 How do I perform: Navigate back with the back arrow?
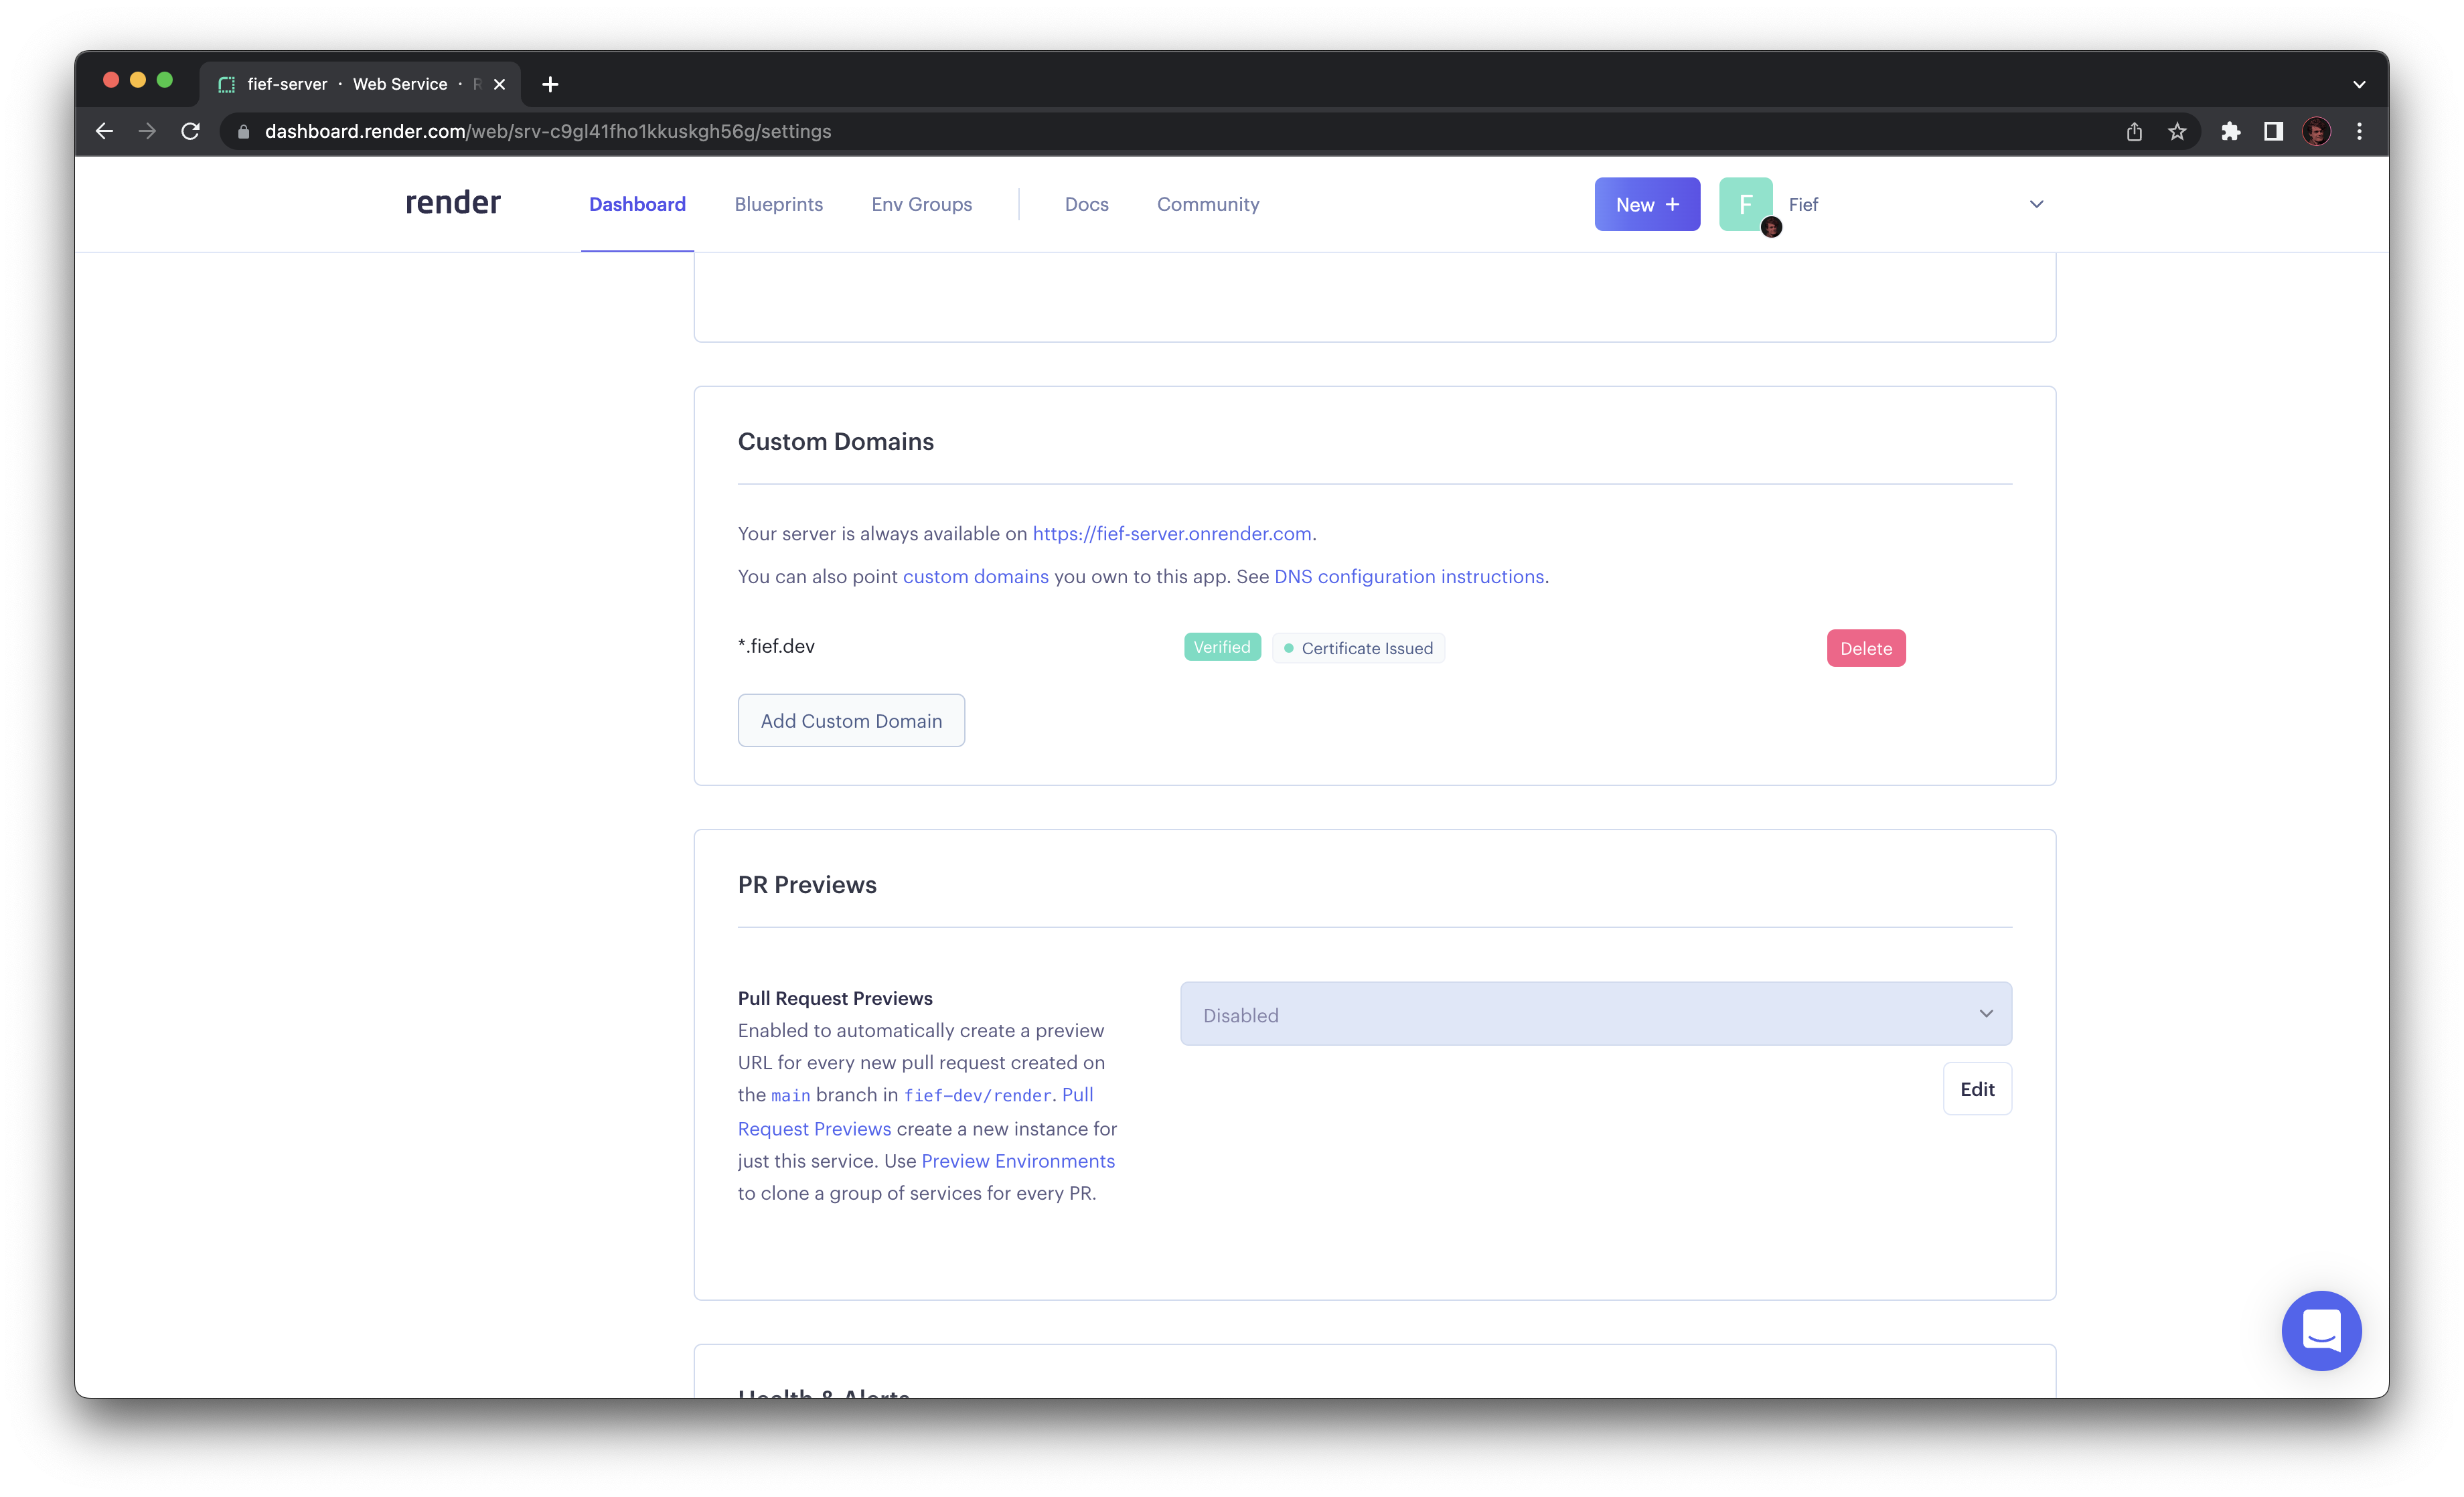click(104, 131)
